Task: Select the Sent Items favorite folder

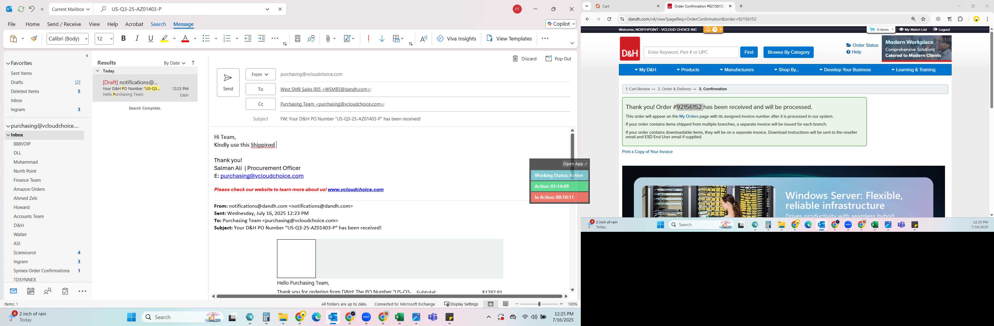Action: tap(21, 73)
